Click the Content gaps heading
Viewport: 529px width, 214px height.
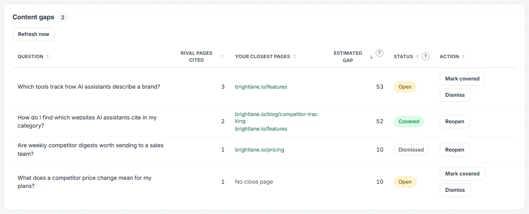click(33, 17)
